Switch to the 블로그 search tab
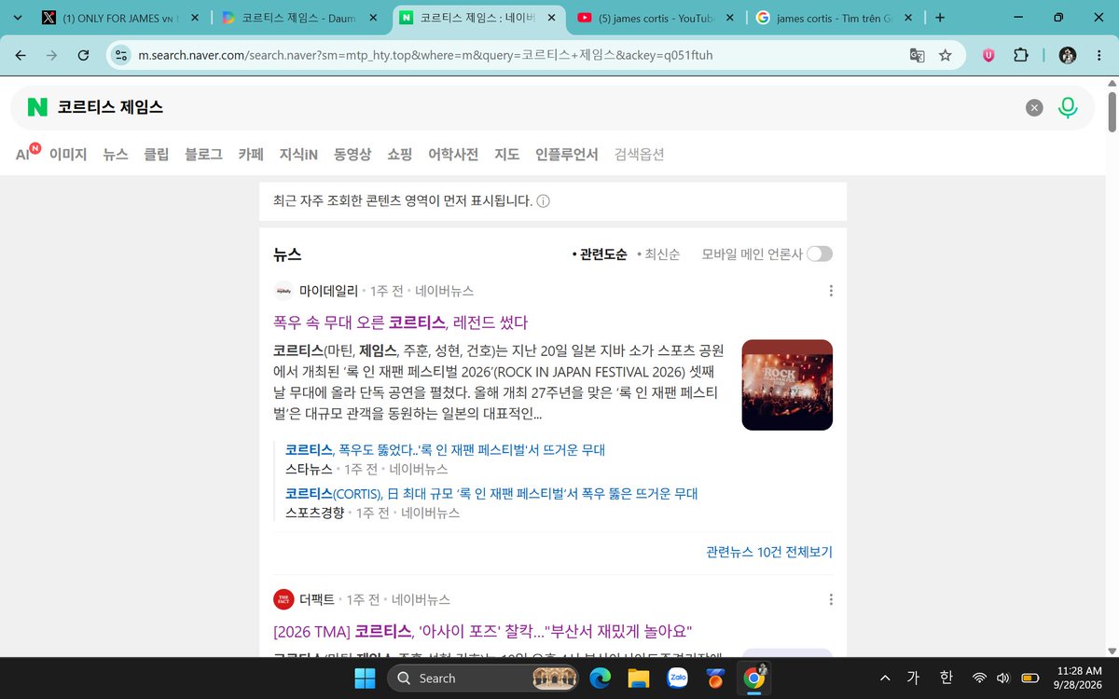Viewport: 1119px width, 699px height. [203, 155]
